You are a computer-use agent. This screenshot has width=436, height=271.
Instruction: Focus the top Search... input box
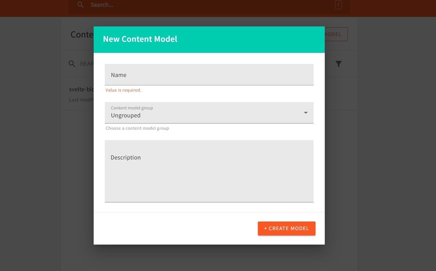coord(210,5)
